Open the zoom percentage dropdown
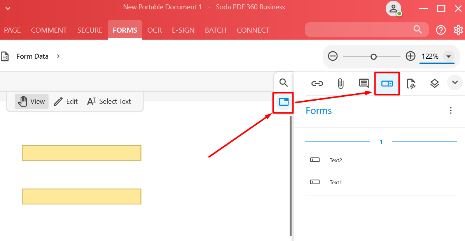 pos(449,56)
